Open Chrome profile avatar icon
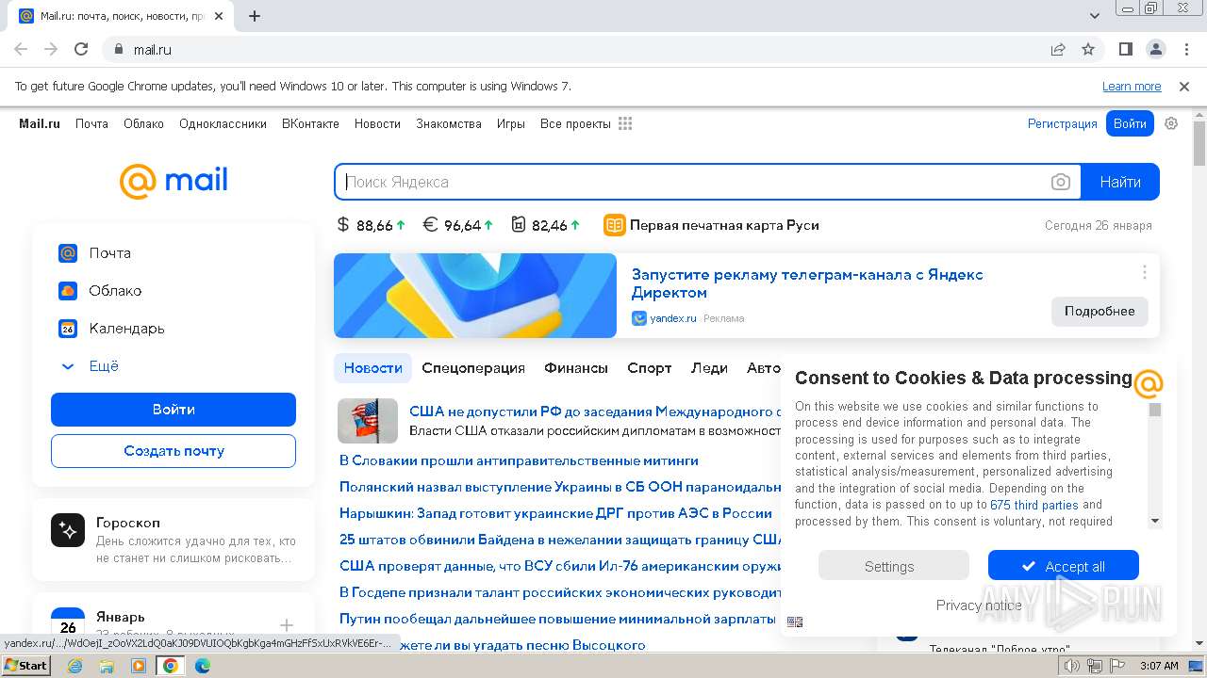Image resolution: width=1207 pixels, height=678 pixels. point(1156,49)
